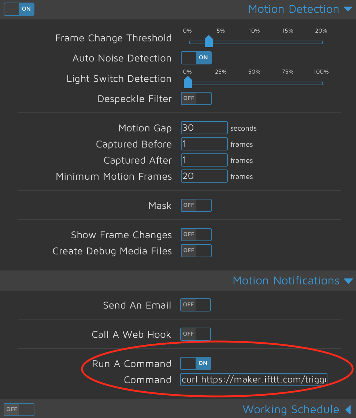Click the Light Switch Detection slider handle
This screenshot has width=356, height=418.
click(x=188, y=82)
